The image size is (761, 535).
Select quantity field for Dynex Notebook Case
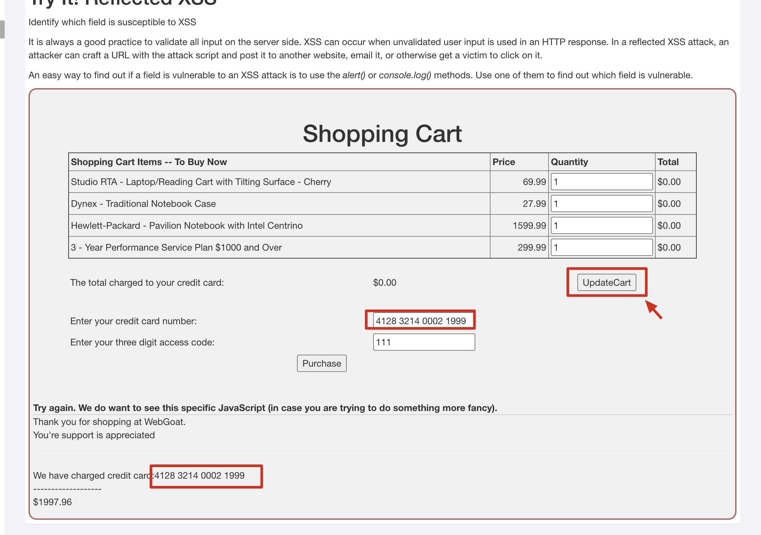601,204
